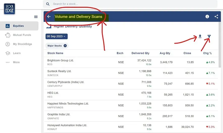This screenshot has height=133, width=223.
Task: Click the HAPPSTMNDS ticker symbol
Action: [55, 108]
